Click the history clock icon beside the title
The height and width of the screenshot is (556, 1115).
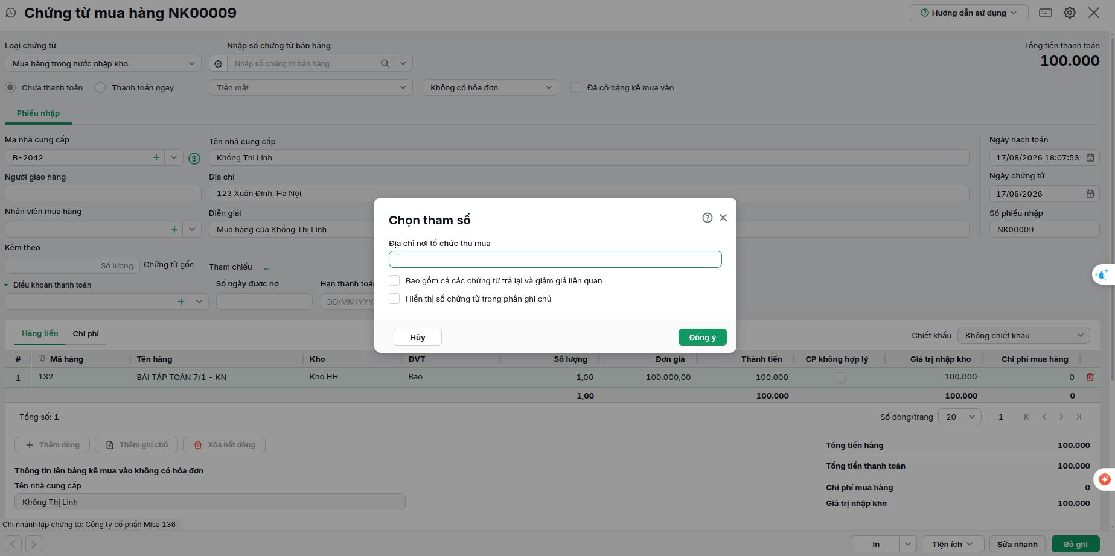[11, 13]
